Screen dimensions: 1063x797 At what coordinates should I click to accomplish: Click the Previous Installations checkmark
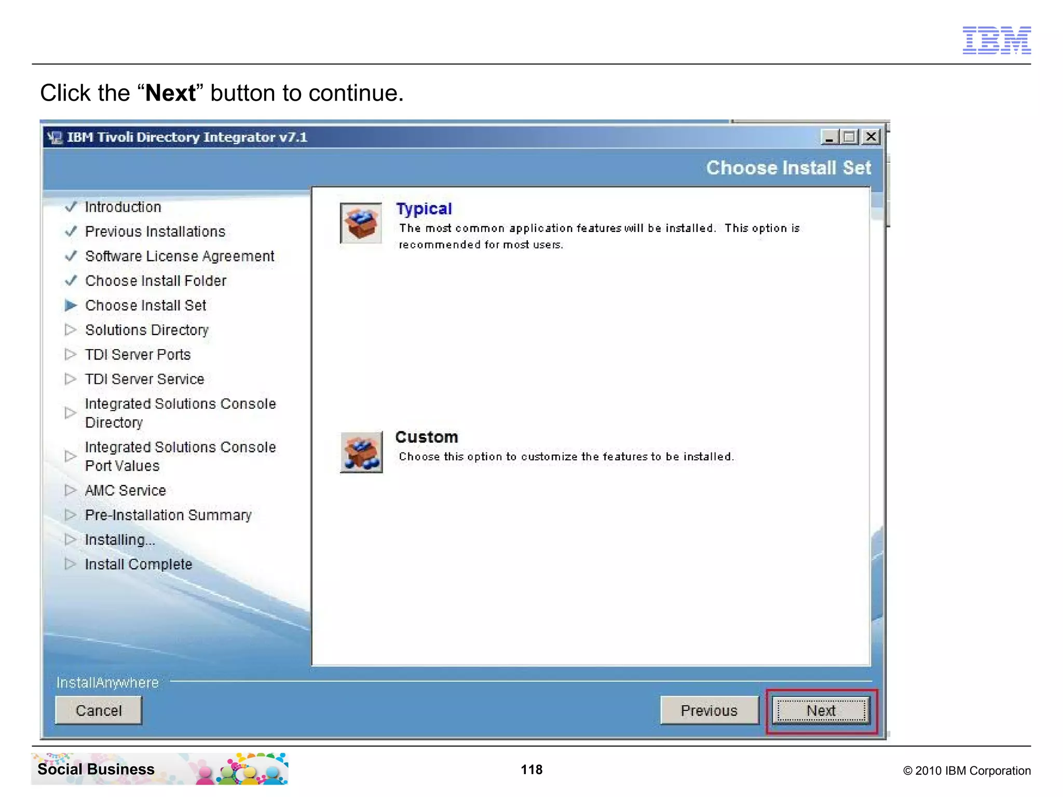[x=71, y=231]
